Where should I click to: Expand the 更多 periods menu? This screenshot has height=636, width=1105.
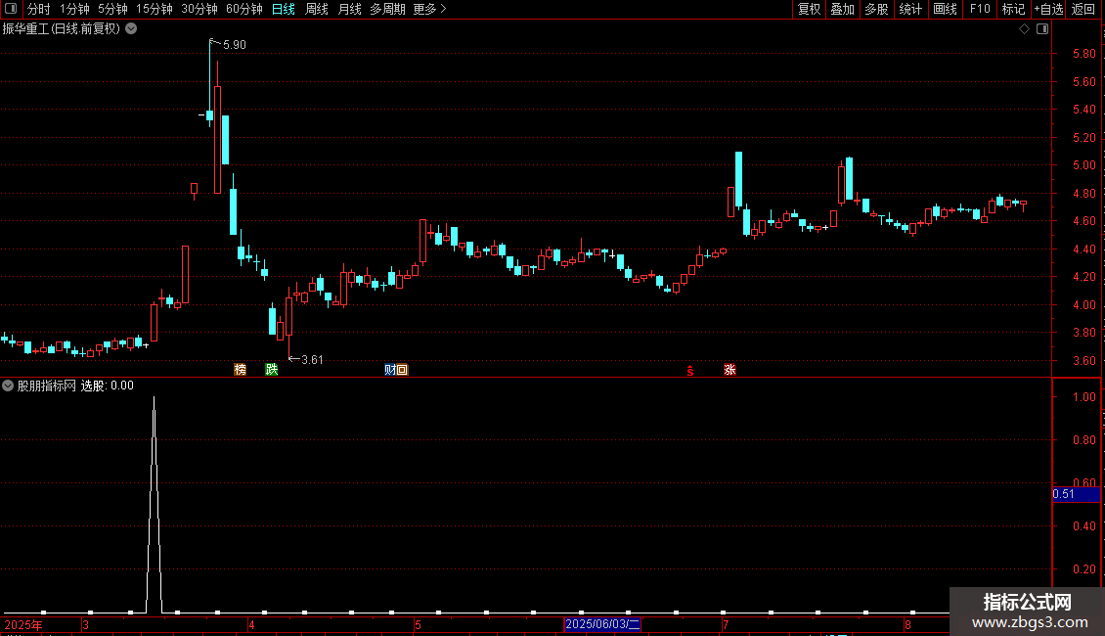click(x=430, y=9)
